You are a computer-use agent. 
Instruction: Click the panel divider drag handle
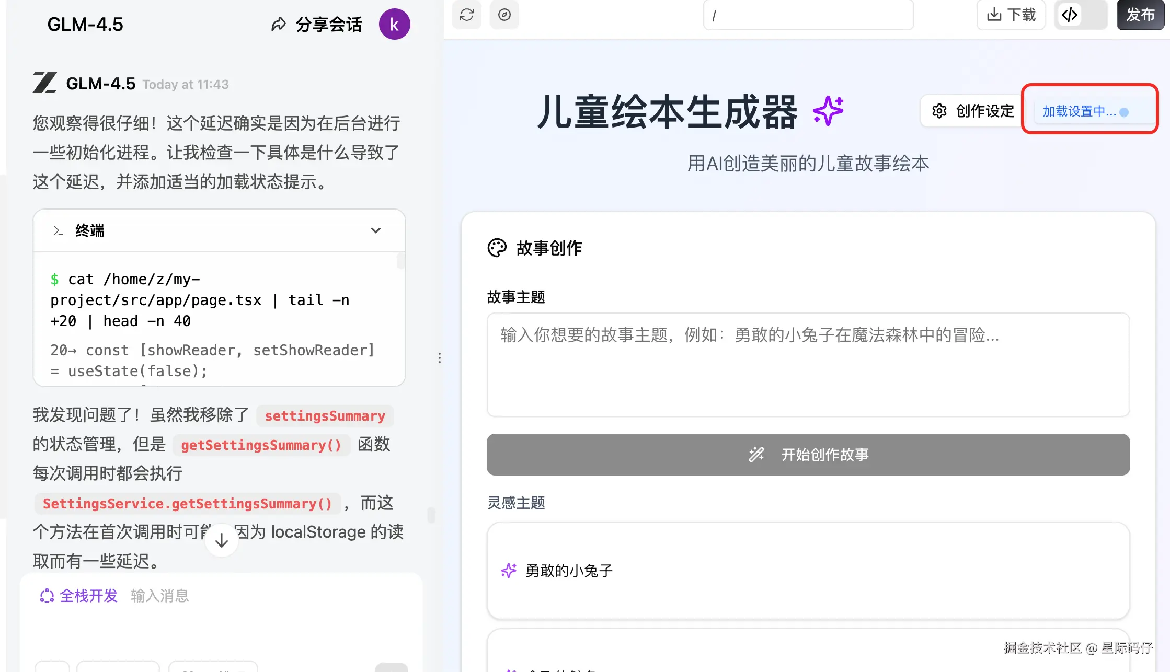[x=439, y=358]
